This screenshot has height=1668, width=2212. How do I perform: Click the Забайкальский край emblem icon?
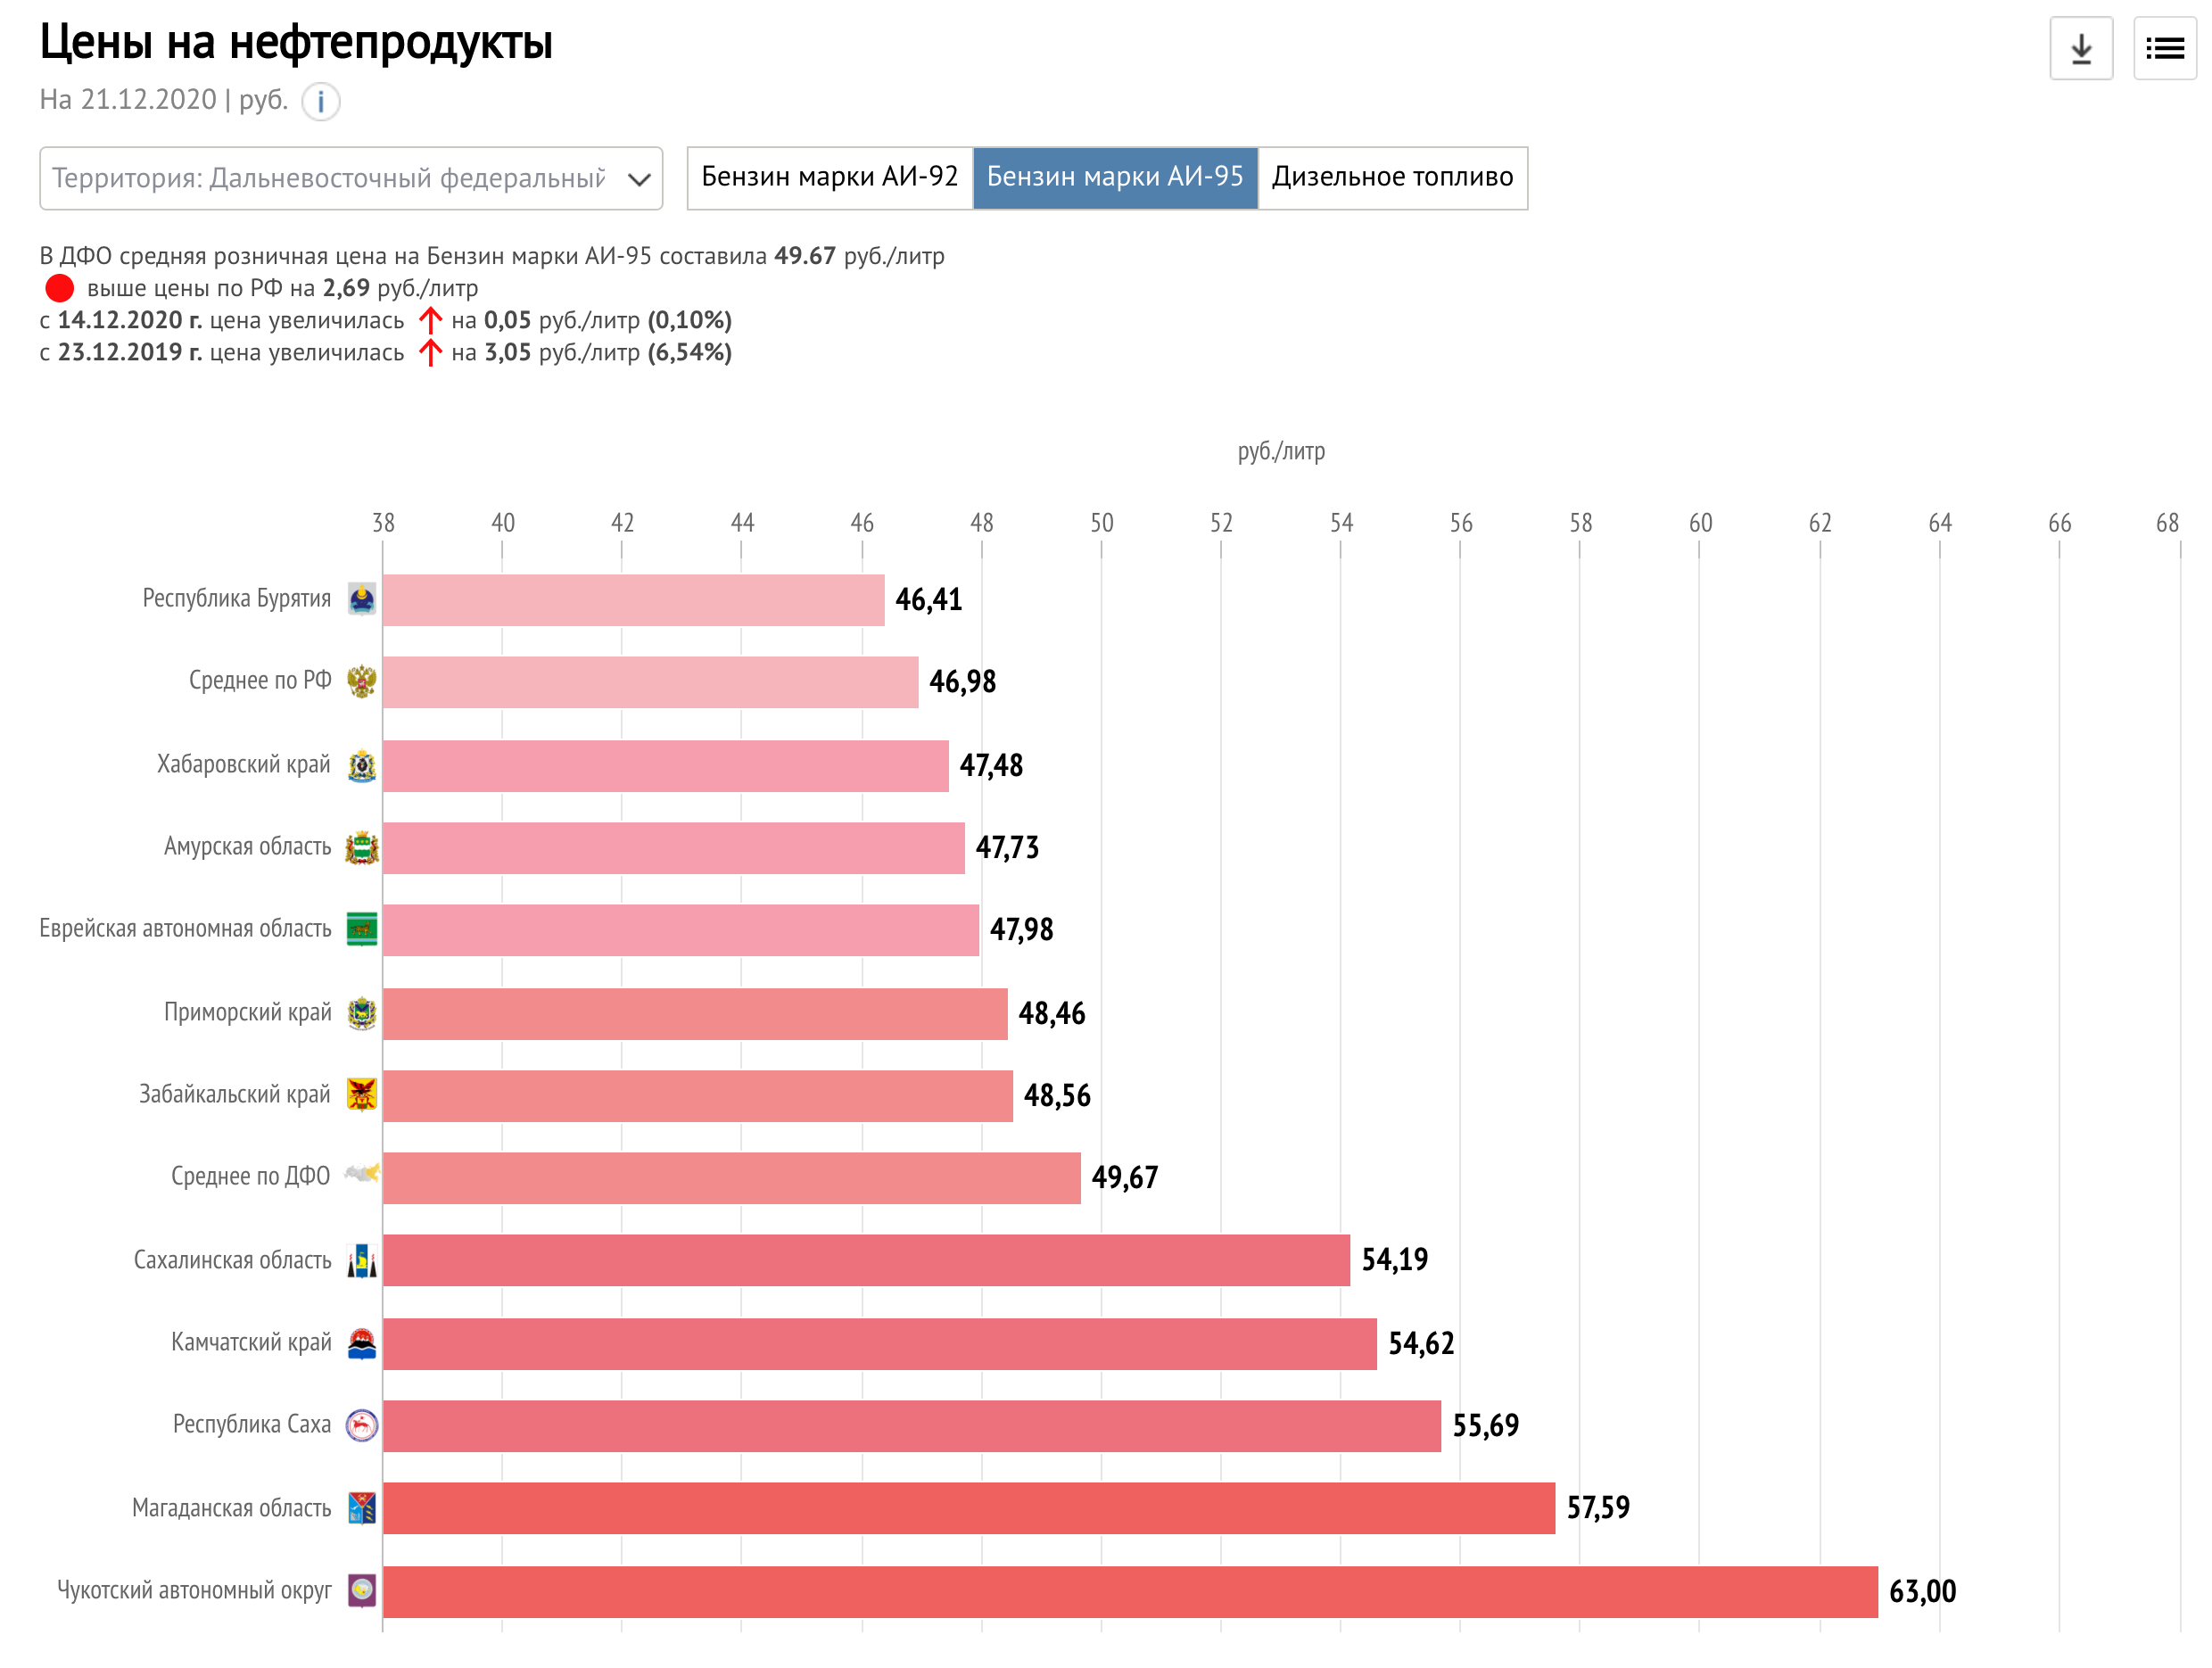click(x=361, y=1094)
